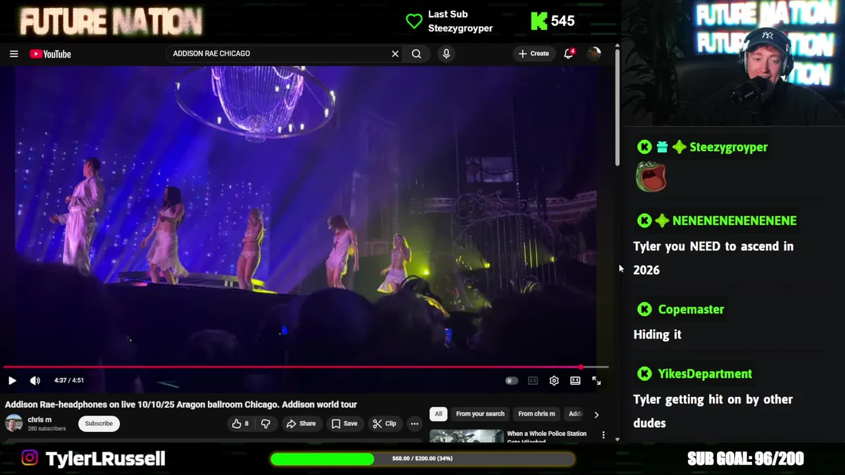This screenshot has width=845, height=475.
Task: Click the green donation goal bar
Action: (422, 459)
